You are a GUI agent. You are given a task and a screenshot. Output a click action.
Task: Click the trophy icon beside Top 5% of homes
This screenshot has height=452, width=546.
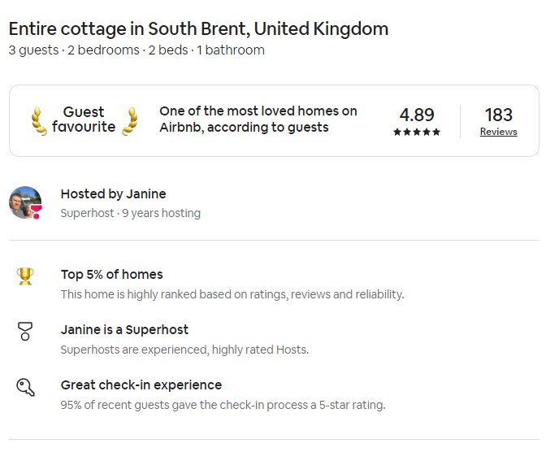(x=25, y=276)
